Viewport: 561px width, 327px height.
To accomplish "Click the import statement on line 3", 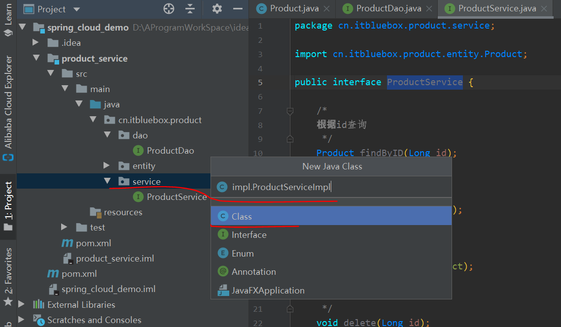I will click(x=411, y=54).
